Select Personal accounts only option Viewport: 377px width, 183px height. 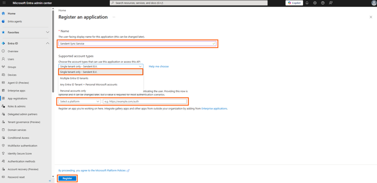(101, 91)
